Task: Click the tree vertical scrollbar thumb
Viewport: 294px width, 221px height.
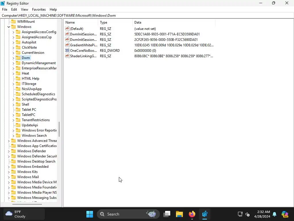Action: 59,129
